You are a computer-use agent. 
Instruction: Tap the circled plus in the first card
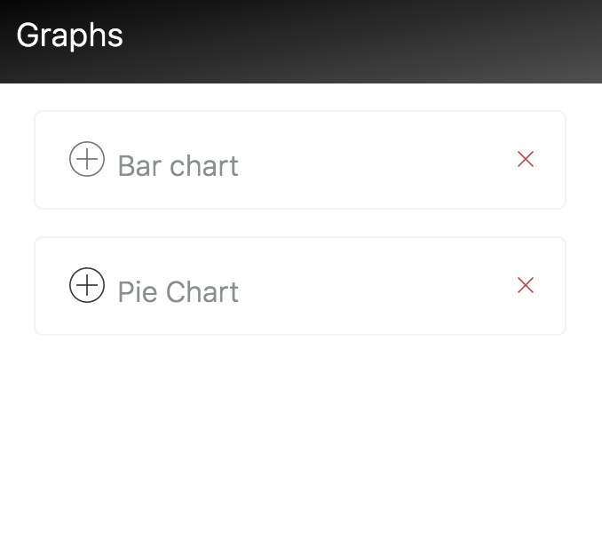pos(87,160)
